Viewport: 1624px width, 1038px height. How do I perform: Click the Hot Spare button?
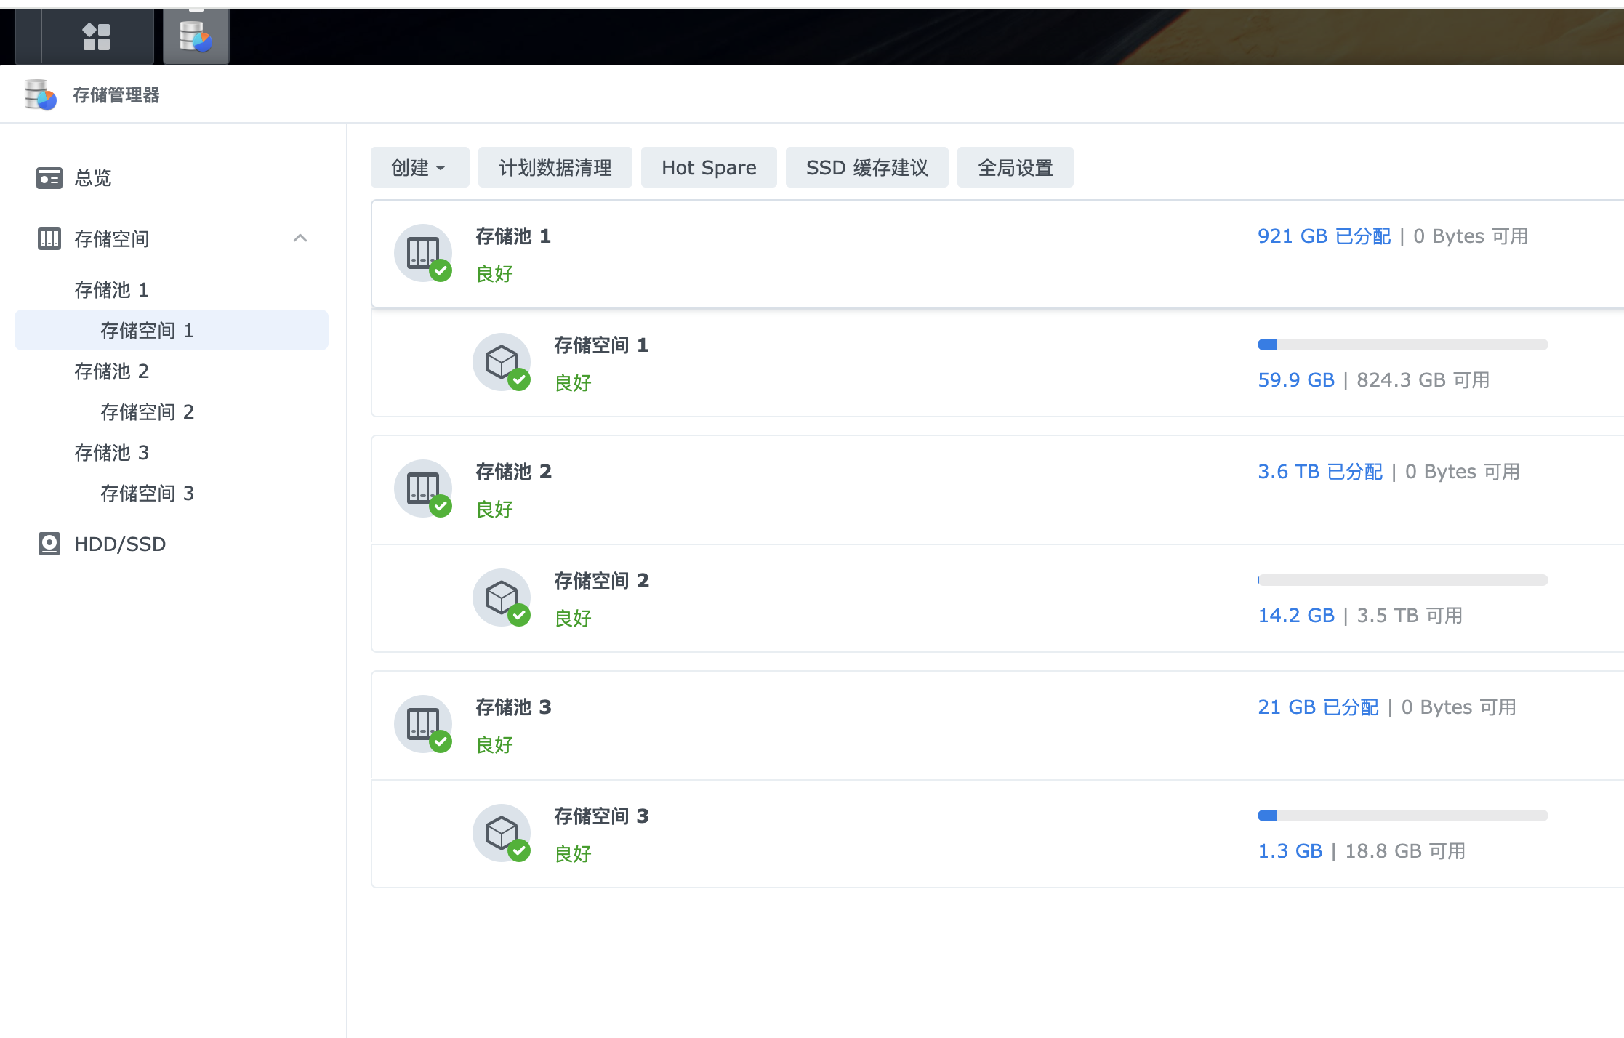[708, 168]
